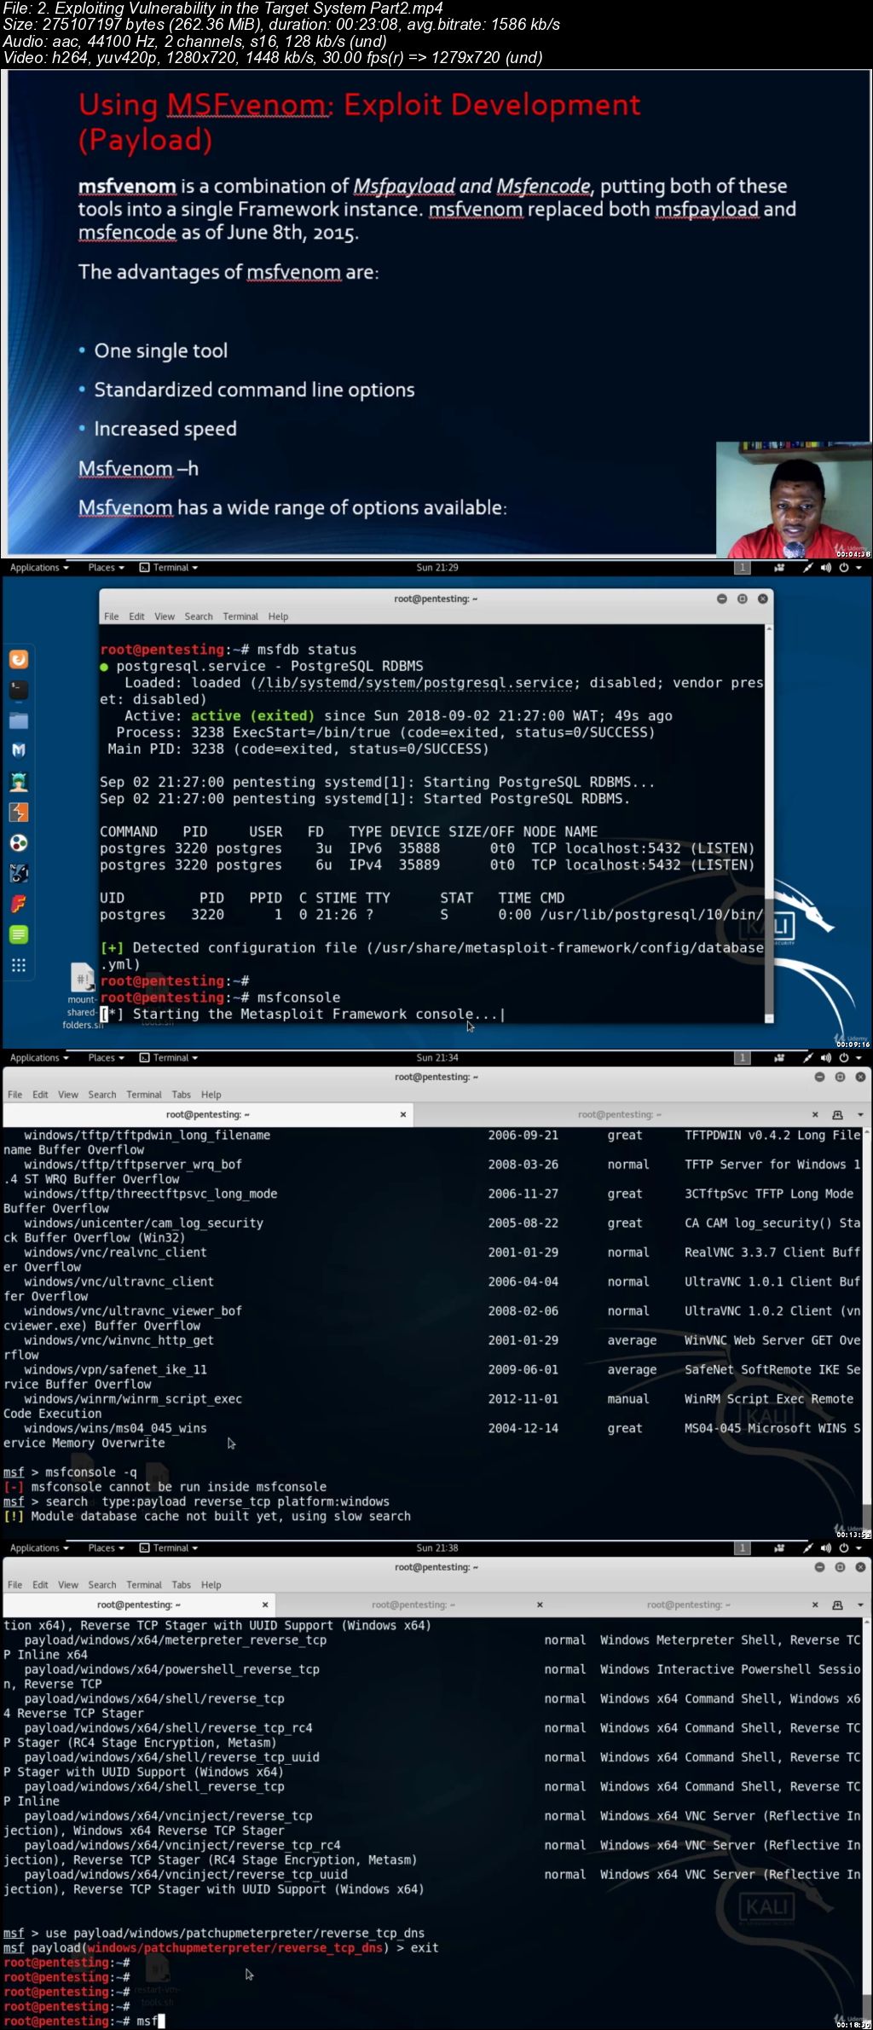The image size is (873, 2030).
Task: Expand Applications menu in Sun 21:34 bar
Action: 39,1058
